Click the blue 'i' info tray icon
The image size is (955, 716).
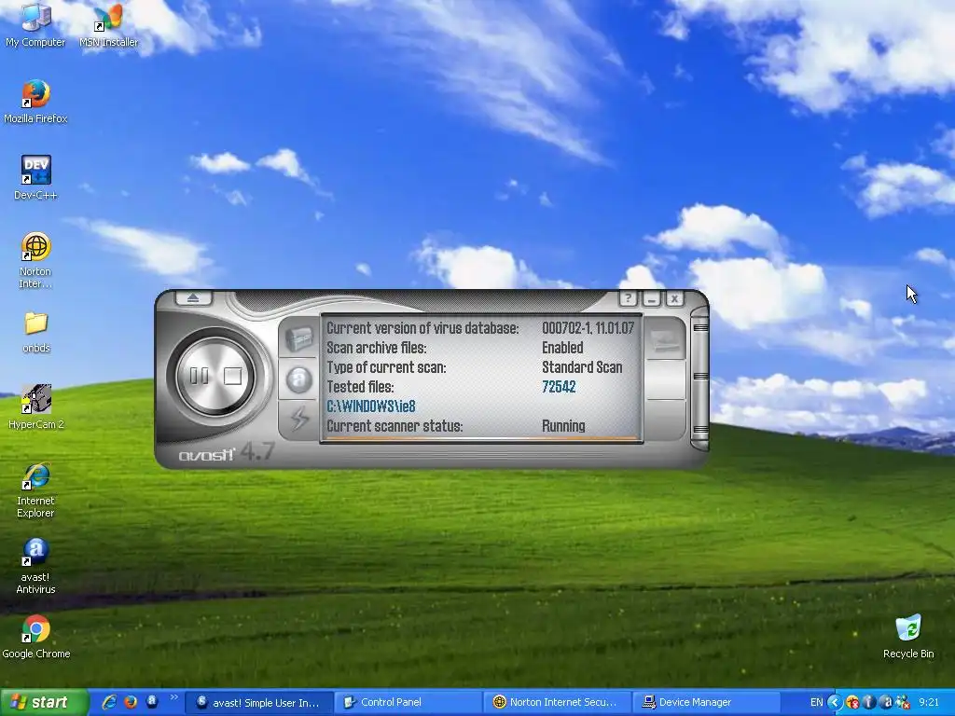869,703
